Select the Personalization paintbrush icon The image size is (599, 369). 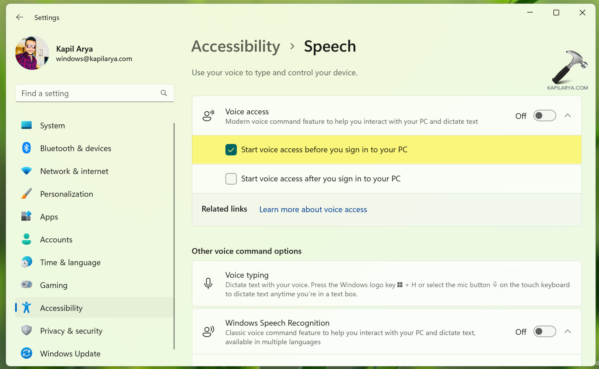(x=27, y=194)
